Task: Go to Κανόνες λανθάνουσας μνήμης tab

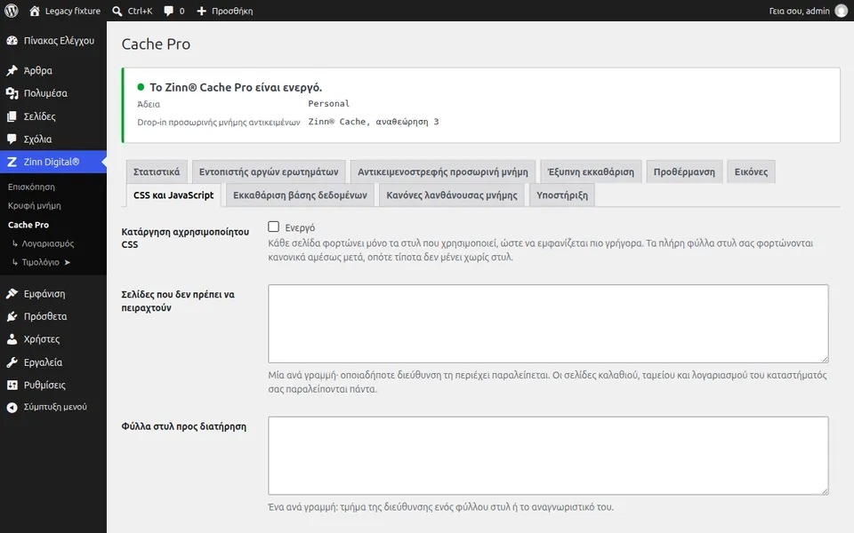Action: point(452,195)
